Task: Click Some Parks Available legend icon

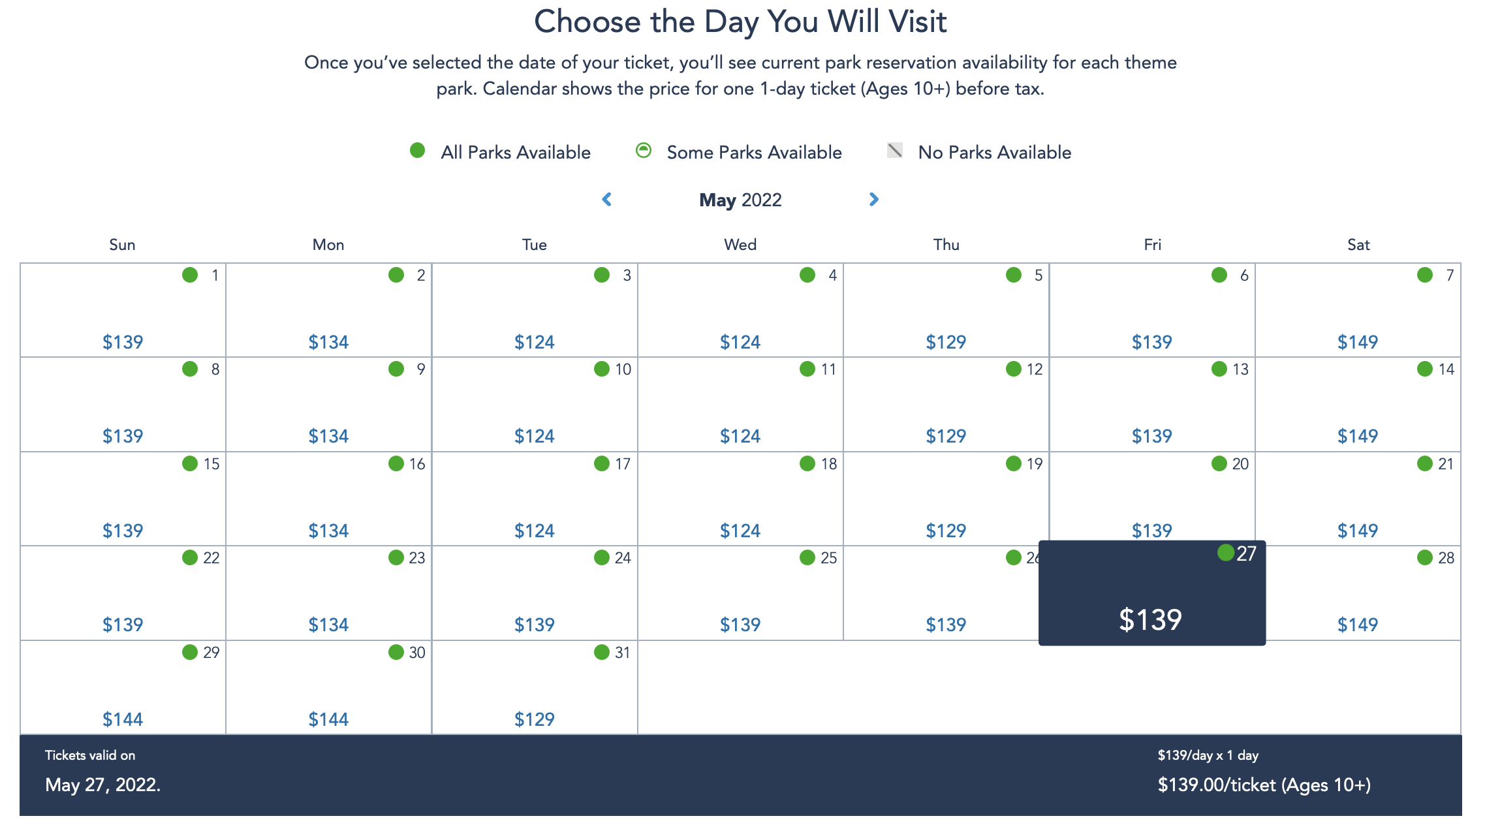Action: coord(644,151)
